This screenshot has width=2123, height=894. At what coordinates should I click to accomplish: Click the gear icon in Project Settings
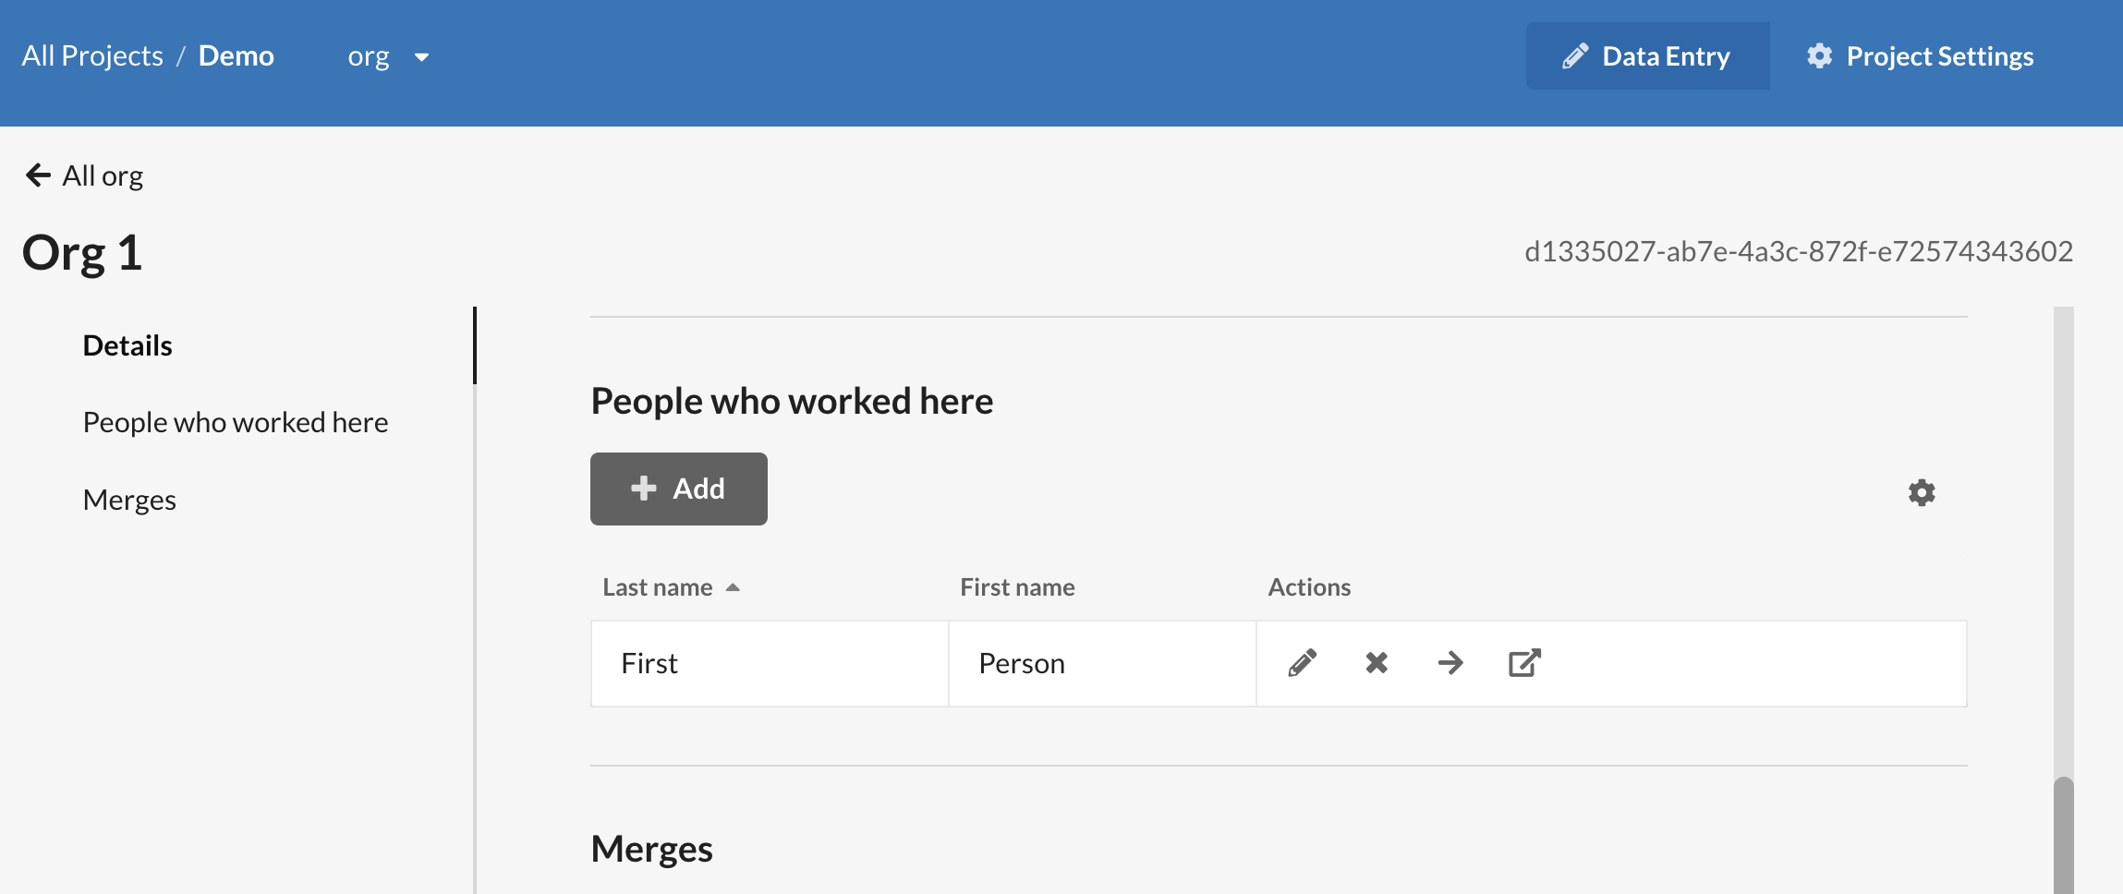pyautogui.click(x=1819, y=56)
